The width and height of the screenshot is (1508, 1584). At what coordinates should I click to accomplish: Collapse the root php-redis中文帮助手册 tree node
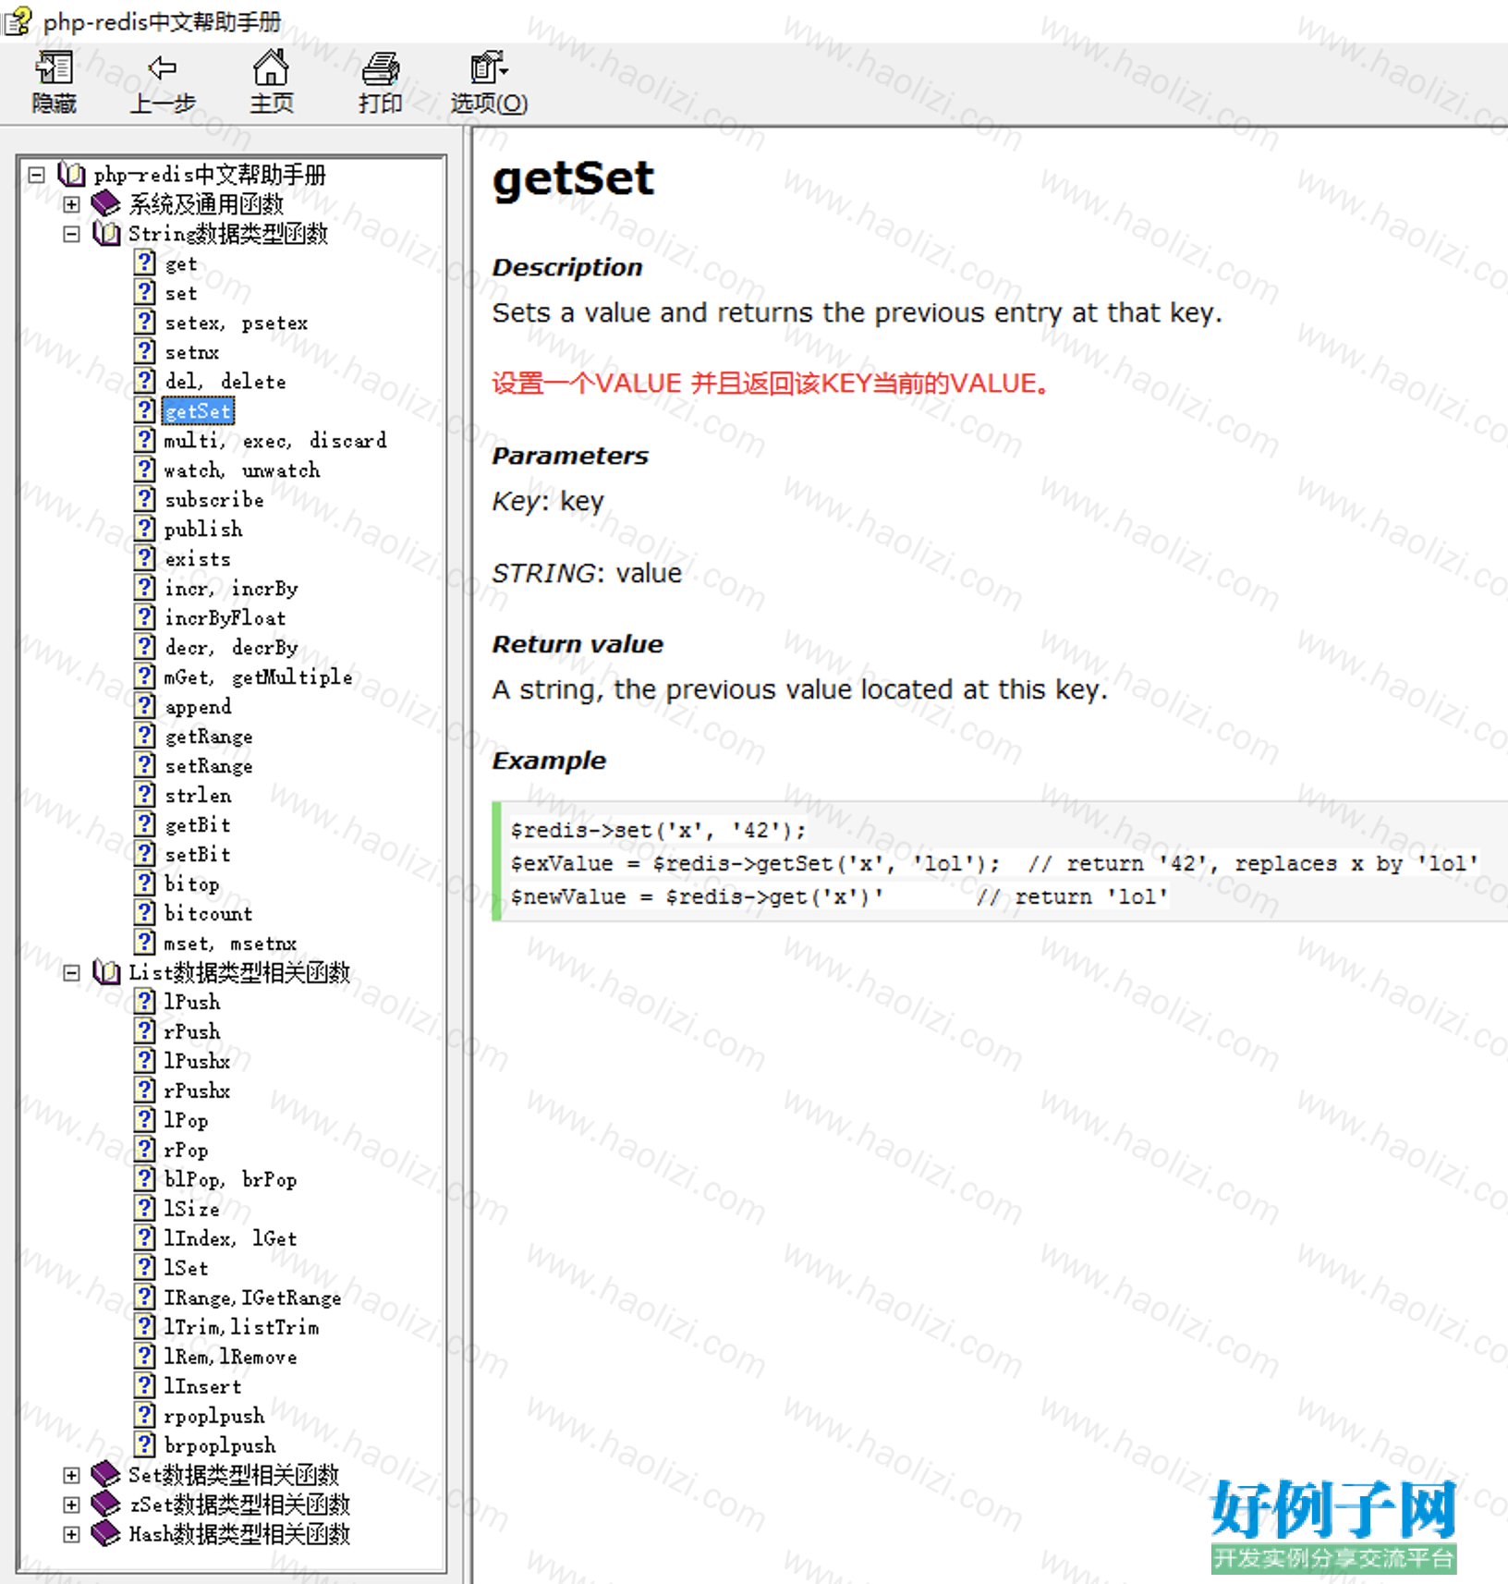point(36,174)
